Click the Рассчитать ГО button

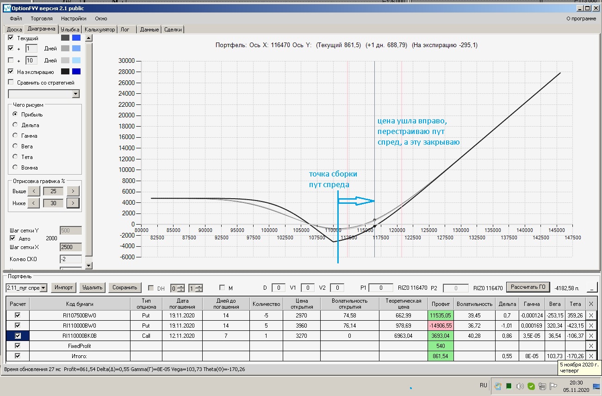528,287
